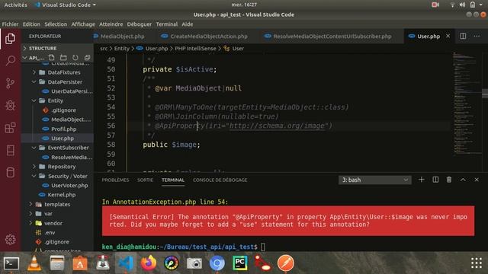Kill the terminal with trash icon
This screenshot has width=488, height=274.
449,180
